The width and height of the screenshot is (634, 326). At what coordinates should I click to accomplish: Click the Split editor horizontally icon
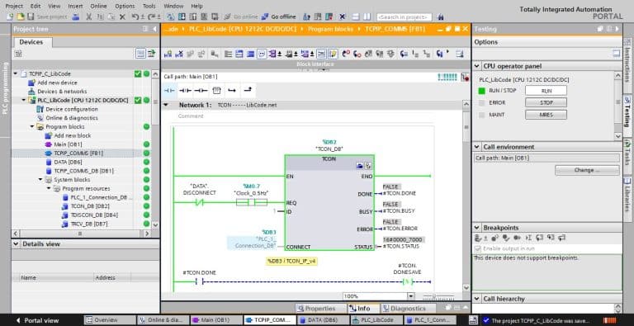(x=356, y=17)
